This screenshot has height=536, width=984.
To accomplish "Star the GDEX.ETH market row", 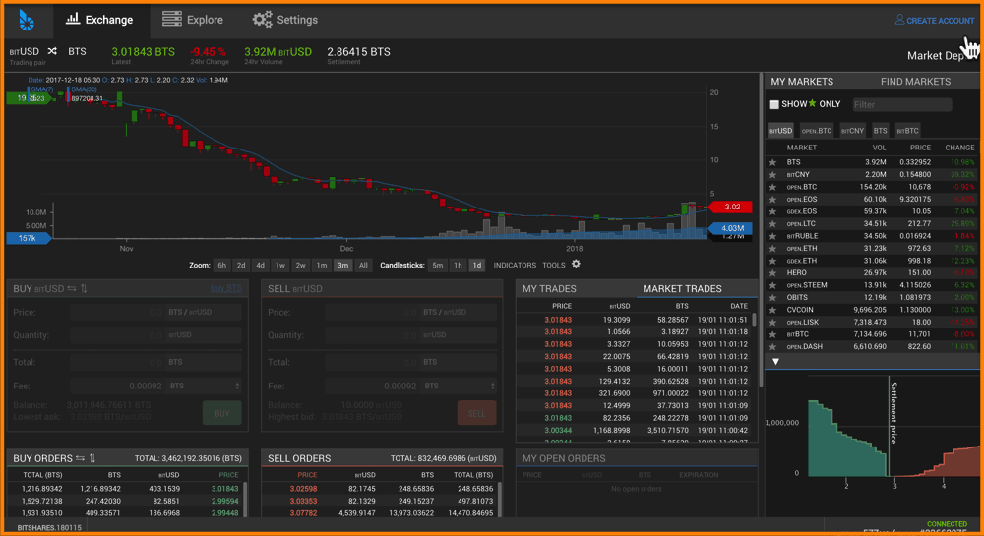I will [x=773, y=261].
